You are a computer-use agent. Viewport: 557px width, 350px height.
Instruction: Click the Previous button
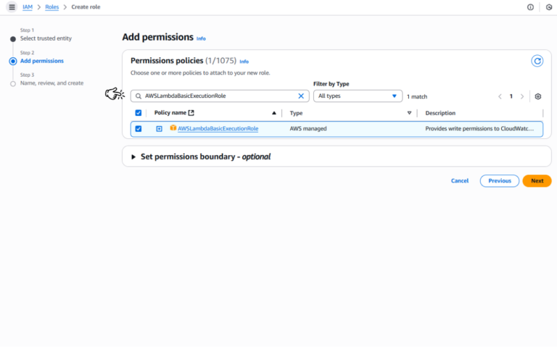[x=499, y=180]
